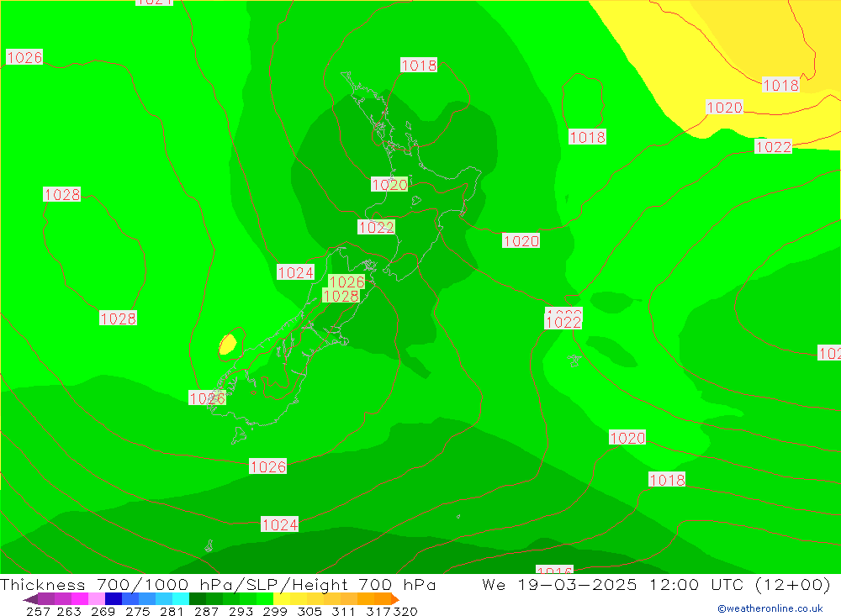Click the 1020 label over the upper North Island
This screenshot has height=616, width=841.
389,185
